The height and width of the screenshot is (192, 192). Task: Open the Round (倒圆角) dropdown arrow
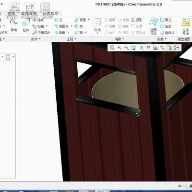[x=72, y=26]
